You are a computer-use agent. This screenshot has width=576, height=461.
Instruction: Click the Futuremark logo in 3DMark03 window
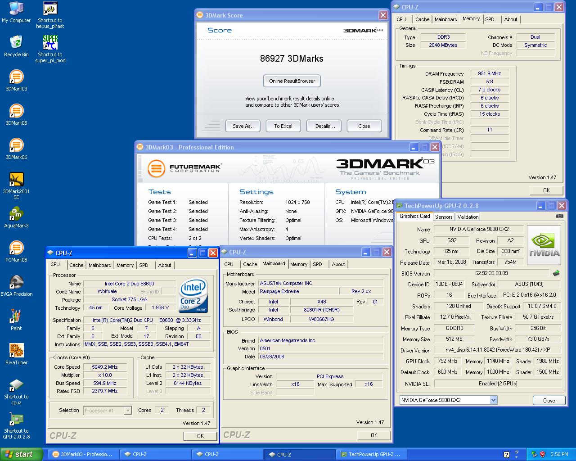[185, 168]
